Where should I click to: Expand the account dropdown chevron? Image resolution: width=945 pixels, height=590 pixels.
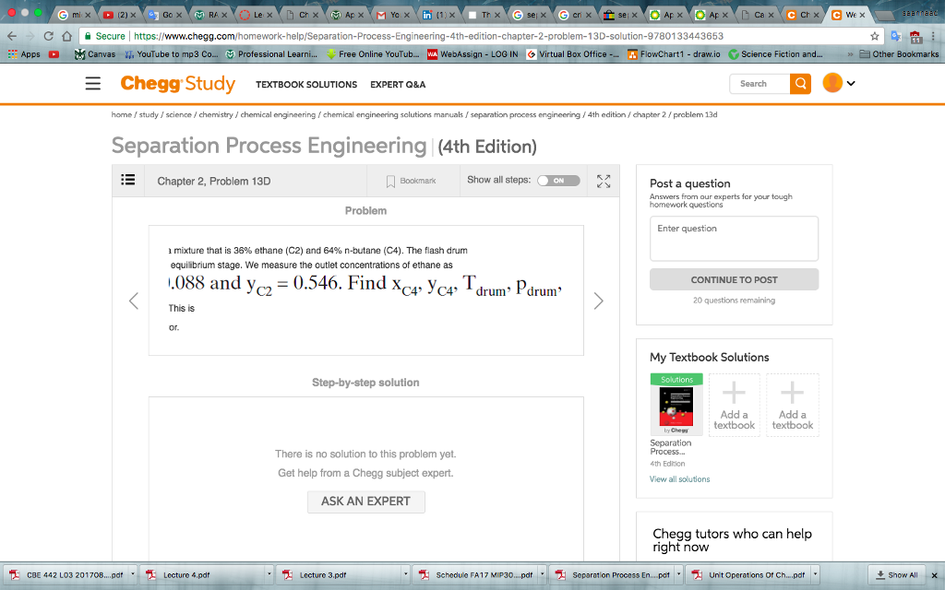tap(850, 83)
